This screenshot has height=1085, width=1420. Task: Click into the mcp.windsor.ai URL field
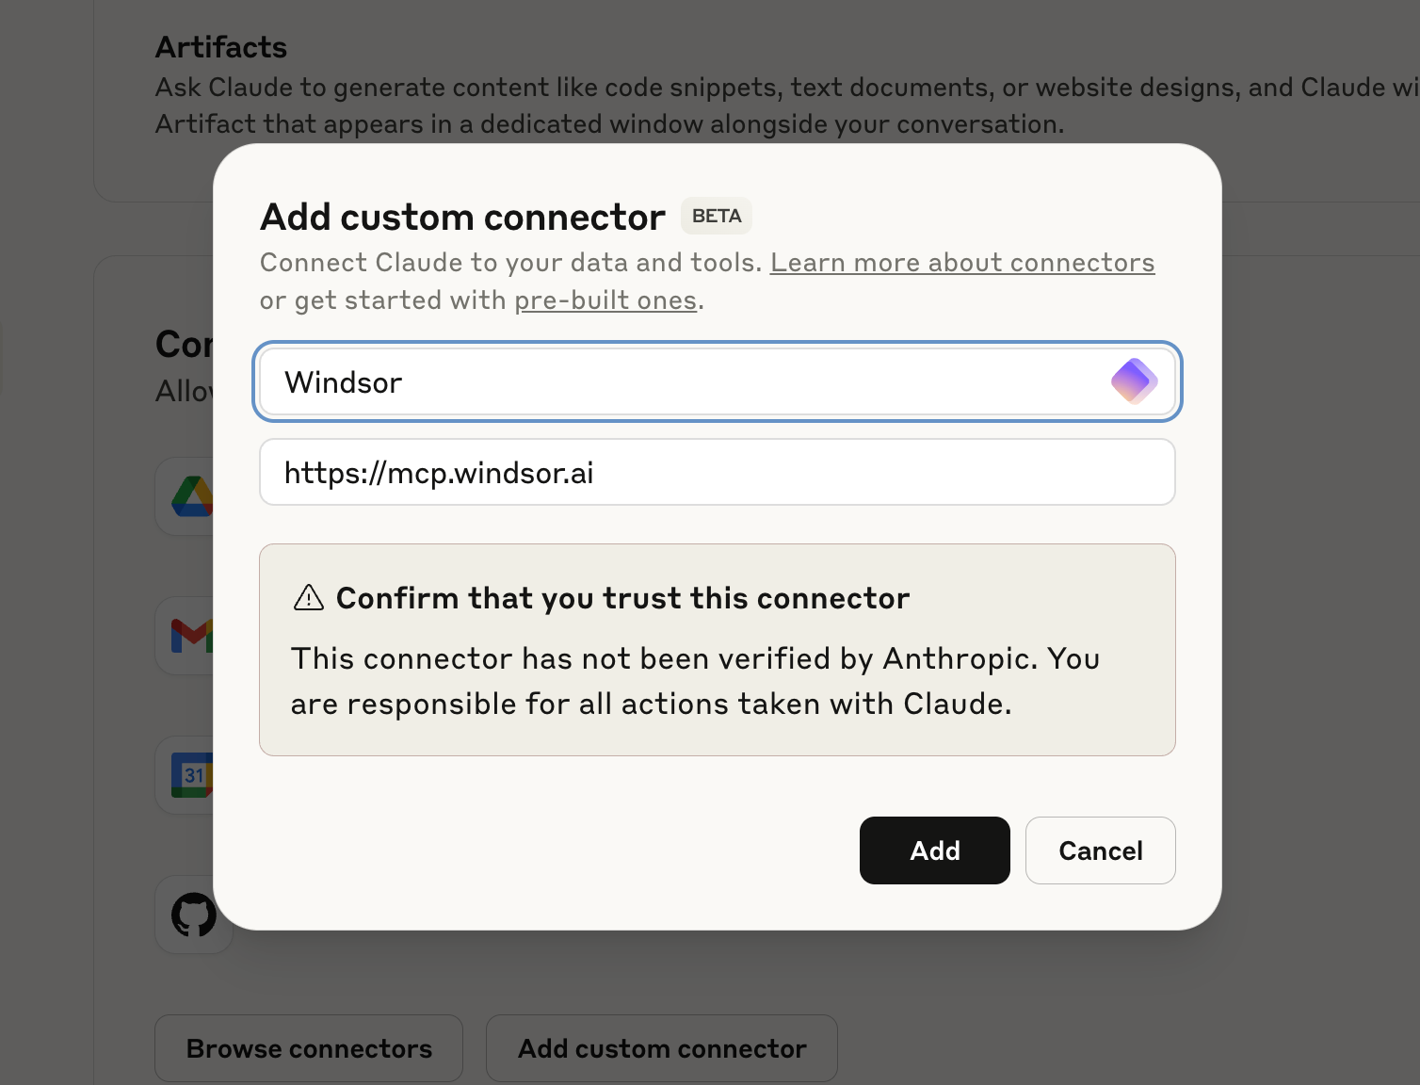coord(716,473)
